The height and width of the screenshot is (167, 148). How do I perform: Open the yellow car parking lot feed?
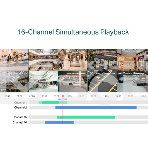click(x=102, y=82)
